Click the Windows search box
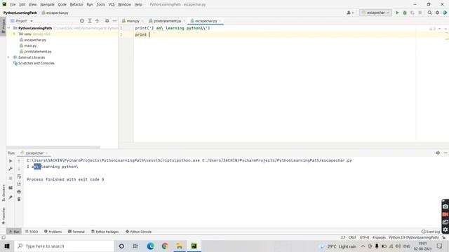 pos(64,246)
